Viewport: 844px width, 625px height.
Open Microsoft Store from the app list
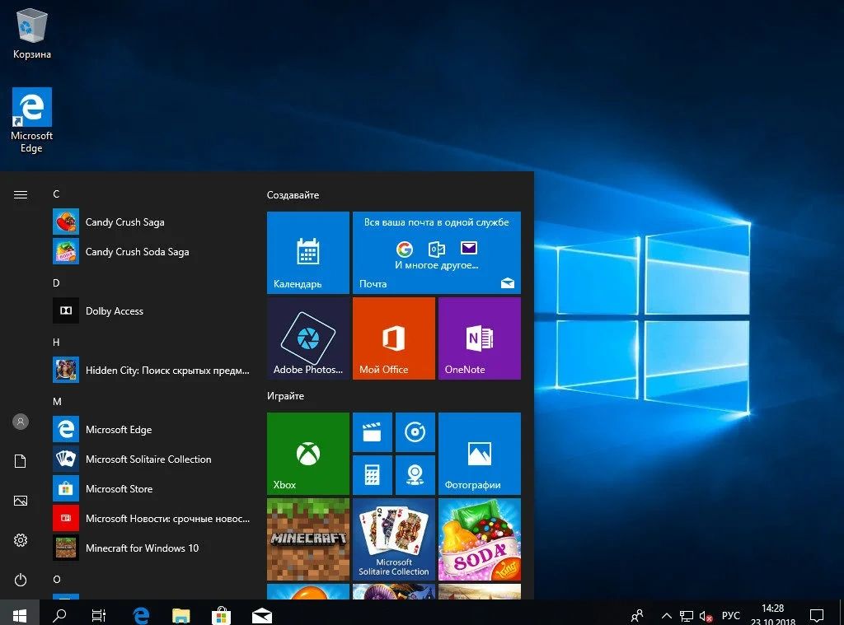[x=119, y=488]
